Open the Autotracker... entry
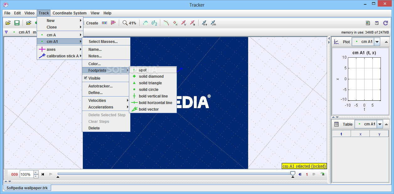 click(106, 86)
